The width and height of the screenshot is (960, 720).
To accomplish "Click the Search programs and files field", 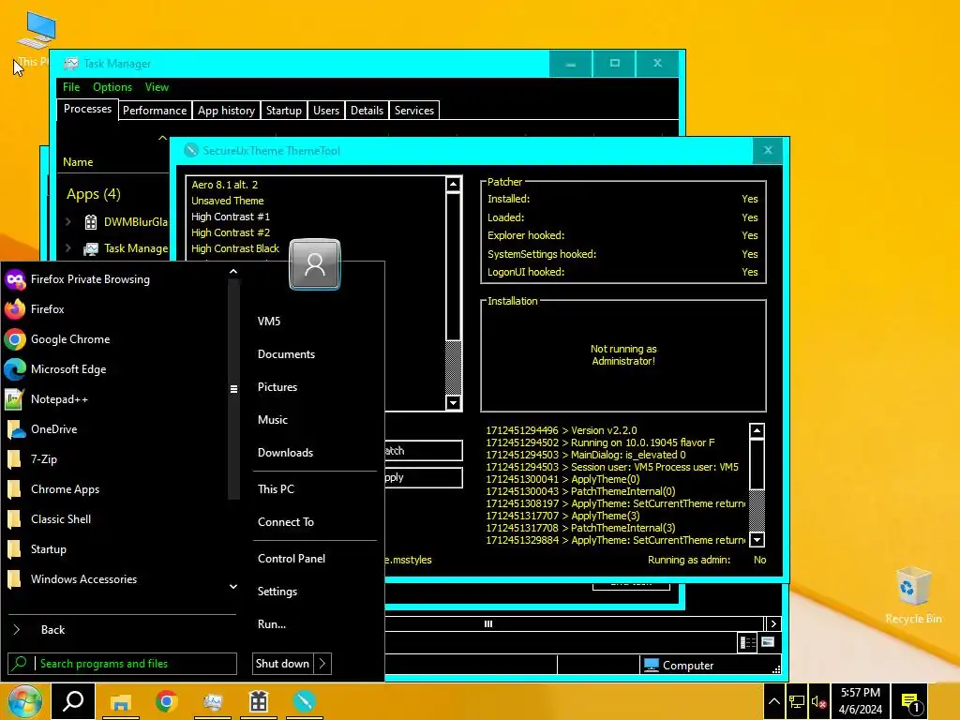I will [123, 664].
